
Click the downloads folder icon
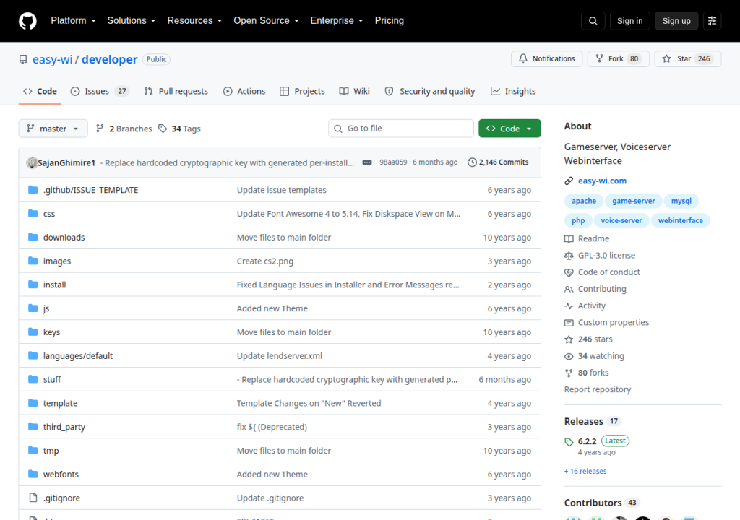(33, 237)
